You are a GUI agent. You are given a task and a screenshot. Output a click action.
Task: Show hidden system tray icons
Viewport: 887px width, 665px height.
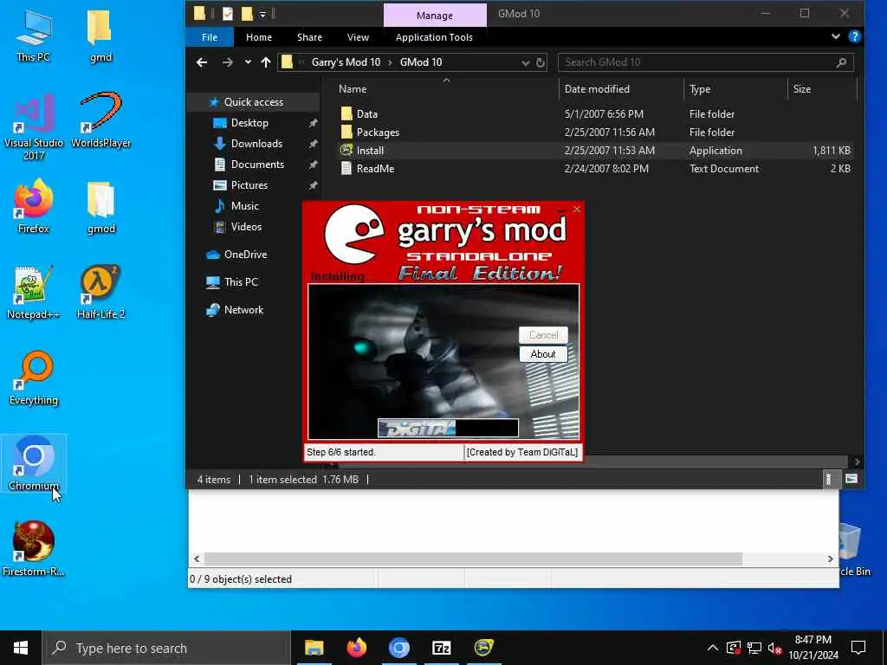[713, 648]
